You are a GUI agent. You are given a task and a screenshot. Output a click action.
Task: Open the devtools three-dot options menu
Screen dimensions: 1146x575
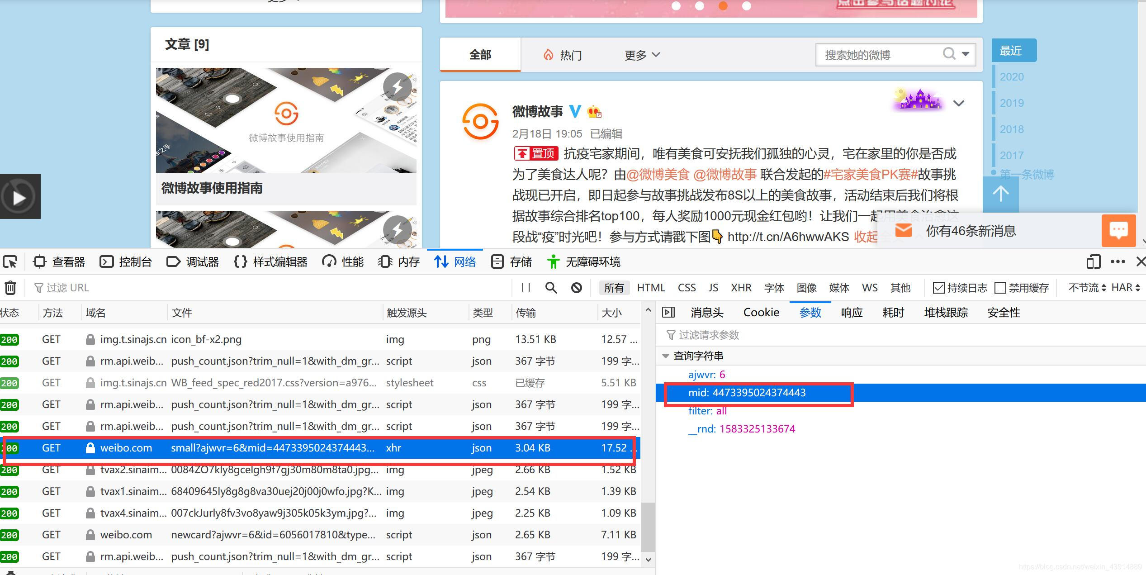1118,261
